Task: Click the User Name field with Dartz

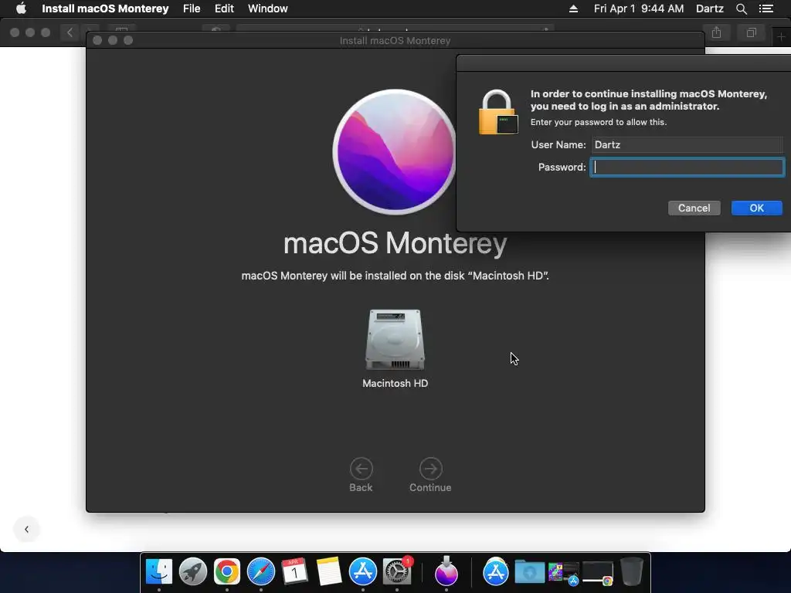Action: (687, 144)
